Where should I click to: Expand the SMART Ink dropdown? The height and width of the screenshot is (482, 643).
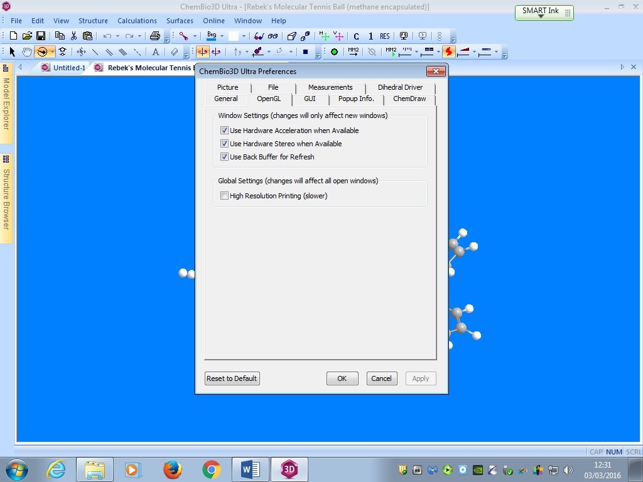(x=541, y=16)
